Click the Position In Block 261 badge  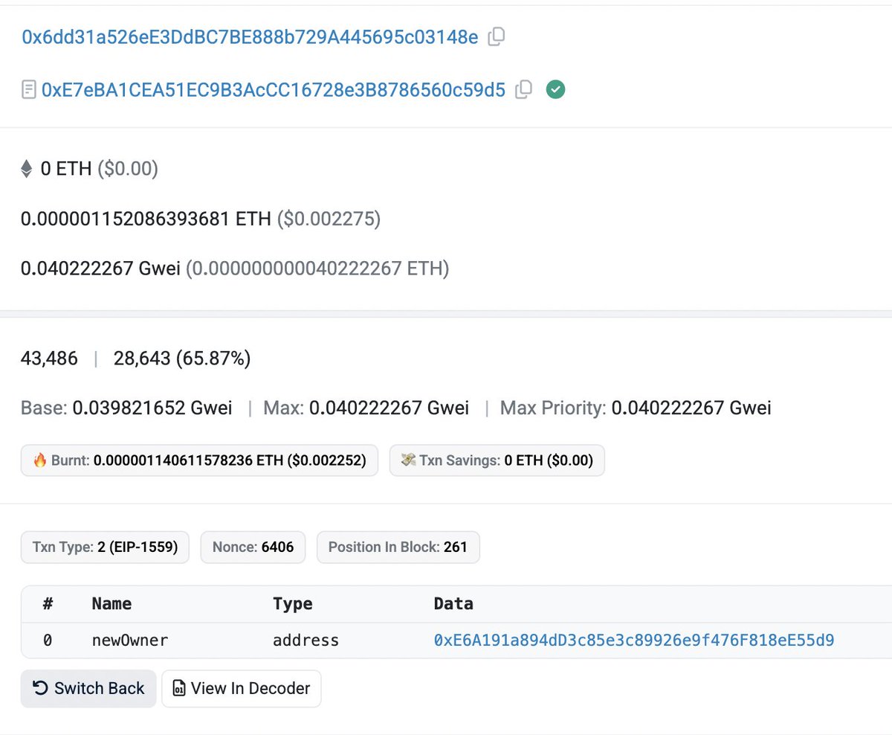pyautogui.click(x=398, y=548)
